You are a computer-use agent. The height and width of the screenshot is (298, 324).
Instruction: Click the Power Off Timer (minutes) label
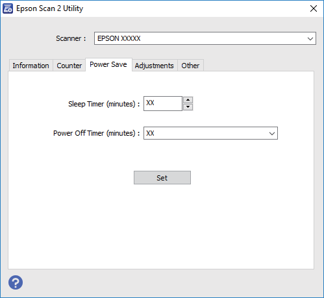pos(96,133)
